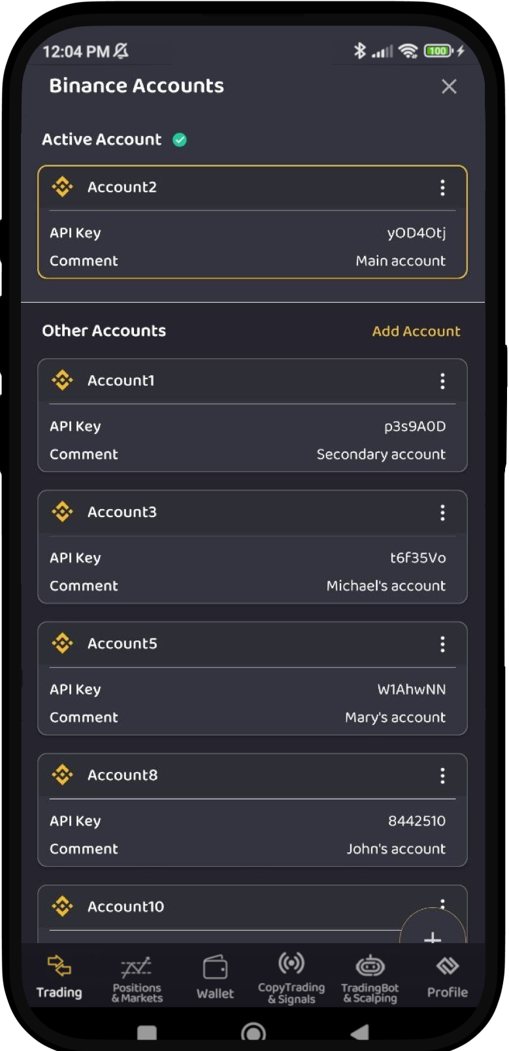
Task: Open Positions & Markets tab
Action: click(x=137, y=978)
